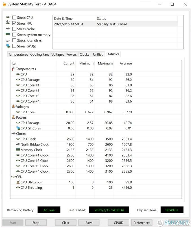The height and width of the screenshot is (228, 192).
Task: Select the Stability Test: Started log entry
Action: point(115,24)
